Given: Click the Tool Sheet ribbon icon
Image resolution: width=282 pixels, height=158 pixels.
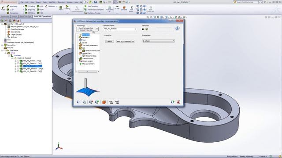Looking at the screenshot, I should (x=131, y=9).
